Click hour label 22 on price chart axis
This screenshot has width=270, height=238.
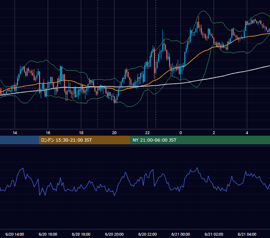(148, 133)
